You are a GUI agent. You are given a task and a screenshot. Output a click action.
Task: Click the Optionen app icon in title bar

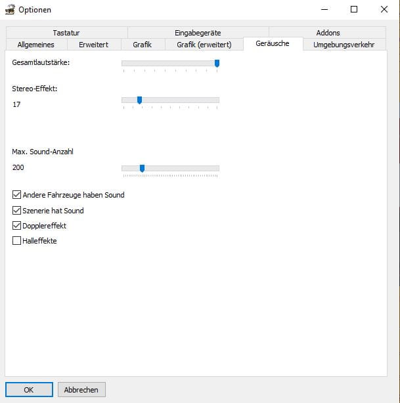[9, 10]
